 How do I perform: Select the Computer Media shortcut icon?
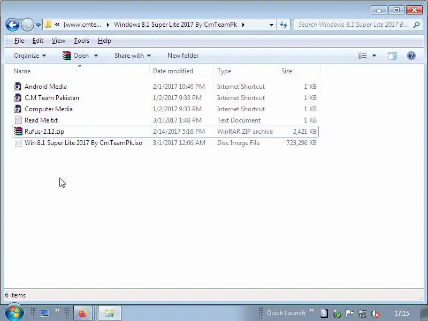tap(18, 109)
